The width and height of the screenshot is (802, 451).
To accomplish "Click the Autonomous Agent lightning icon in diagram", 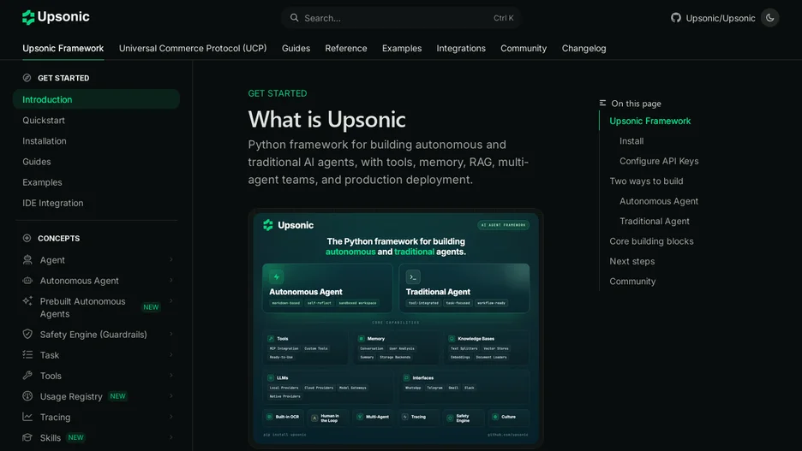I will click(277, 276).
